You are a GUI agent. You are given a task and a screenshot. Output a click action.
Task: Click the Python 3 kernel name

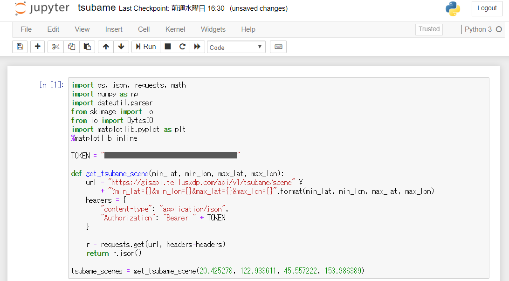[x=478, y=29]
